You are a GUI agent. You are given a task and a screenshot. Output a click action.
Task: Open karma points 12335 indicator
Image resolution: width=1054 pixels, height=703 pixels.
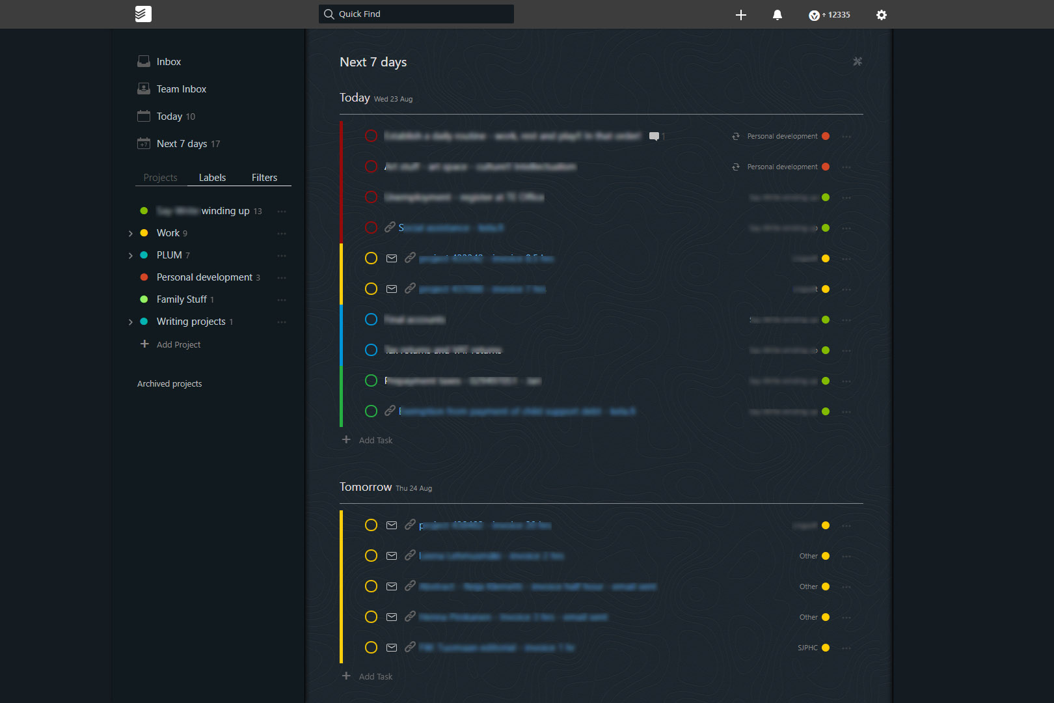click(830, 15)
